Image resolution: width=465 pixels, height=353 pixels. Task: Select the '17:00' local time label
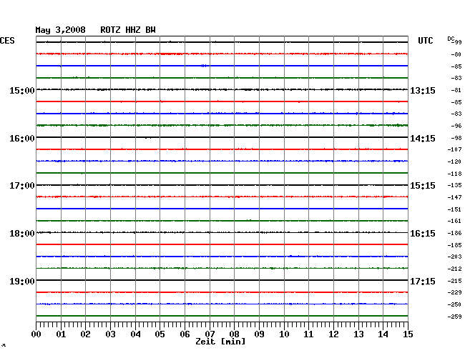22,186
